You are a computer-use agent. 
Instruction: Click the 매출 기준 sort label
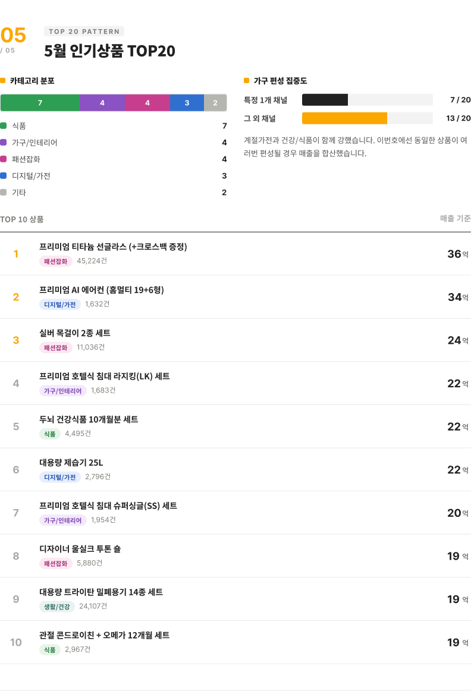pos(455,219)
